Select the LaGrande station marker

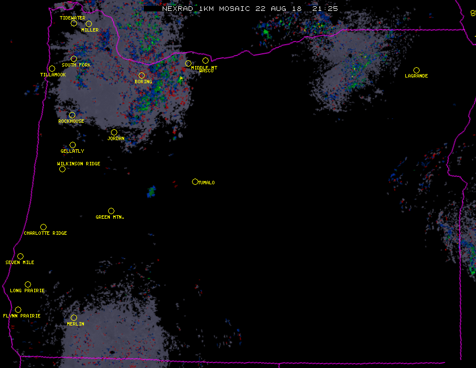tap(416, 70)
